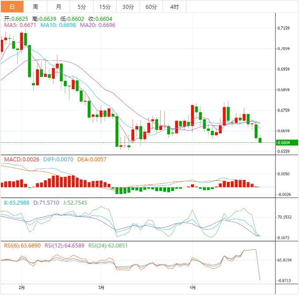
Task: Click the closing price 收:0.6604 value
Action: (x=100, y=19)
